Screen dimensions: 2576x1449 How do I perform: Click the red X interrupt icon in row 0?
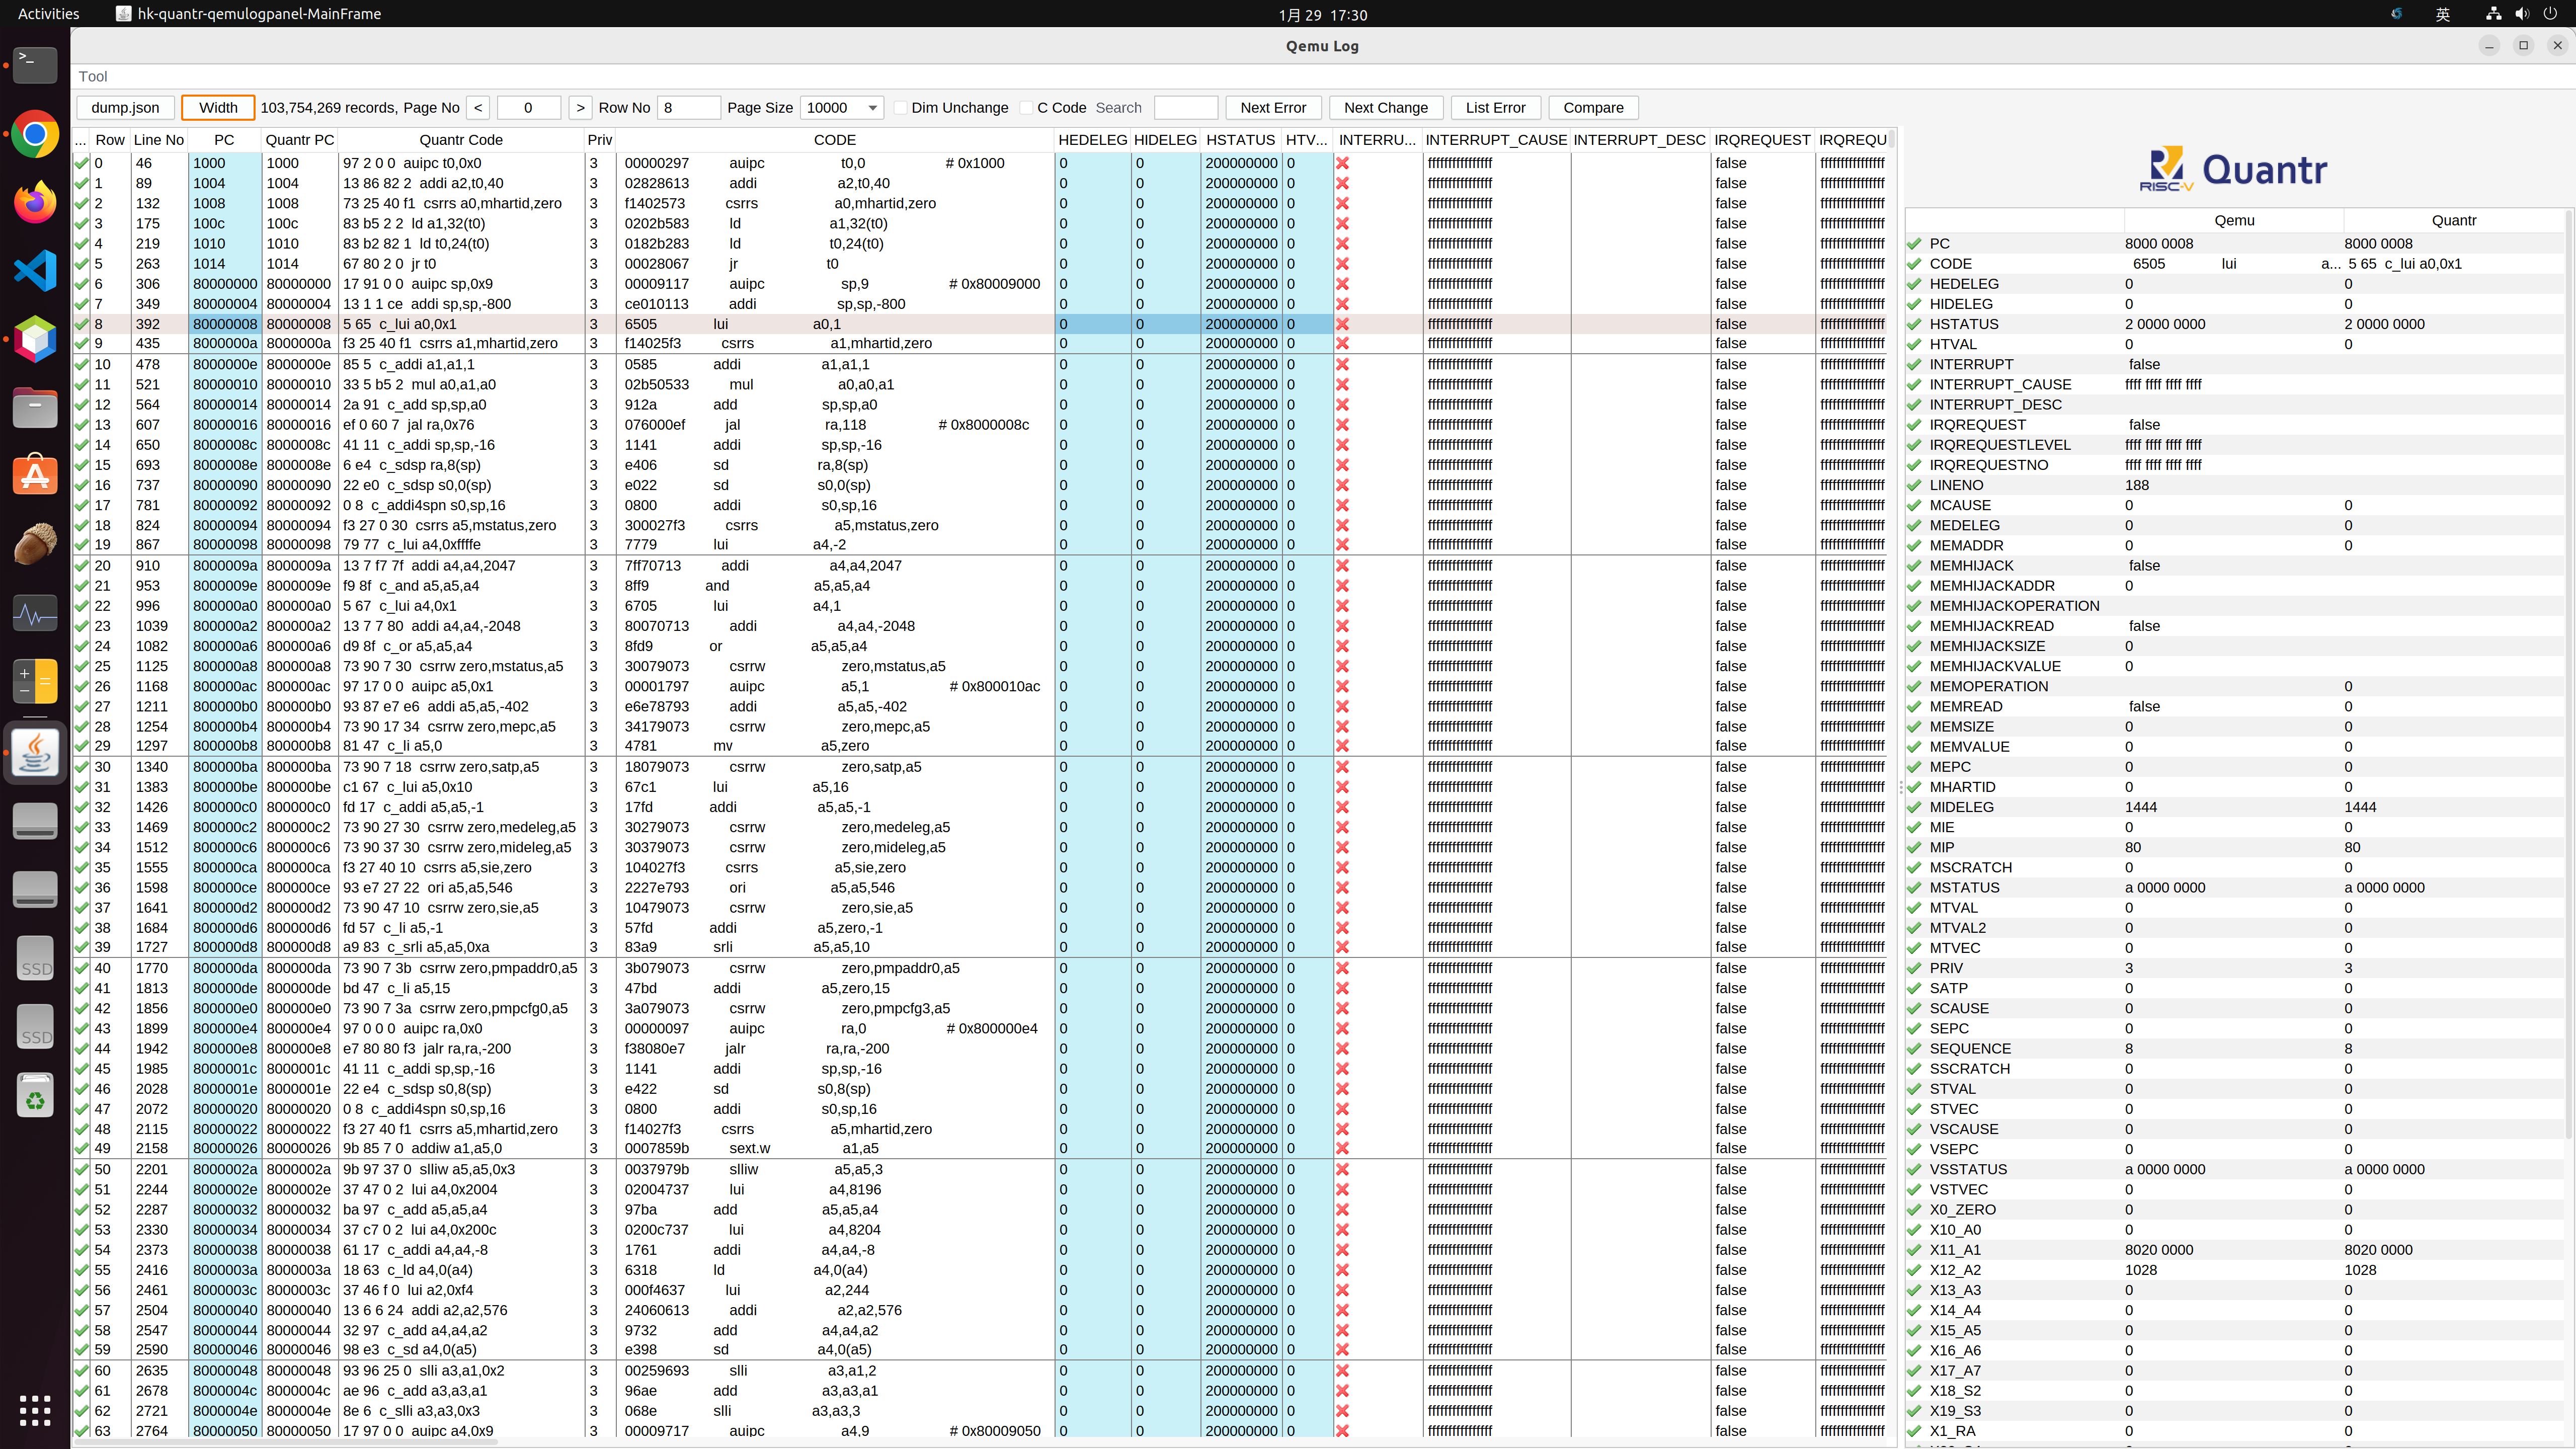1342,163
